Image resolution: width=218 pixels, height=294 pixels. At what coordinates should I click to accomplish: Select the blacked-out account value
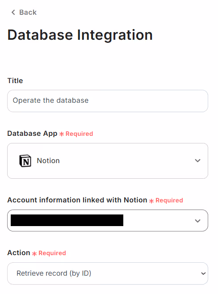tap(67, 220)
